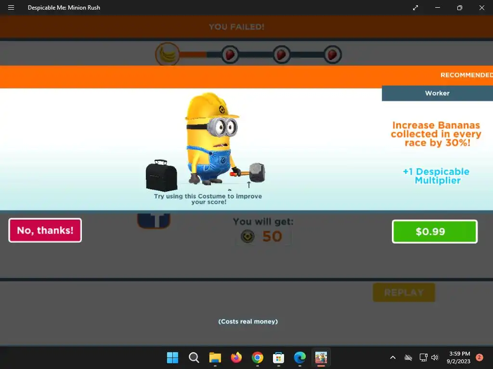Click the 'You will get:' label
The width and height of the screenshot is (493, 369).
[x=263, y=221]
